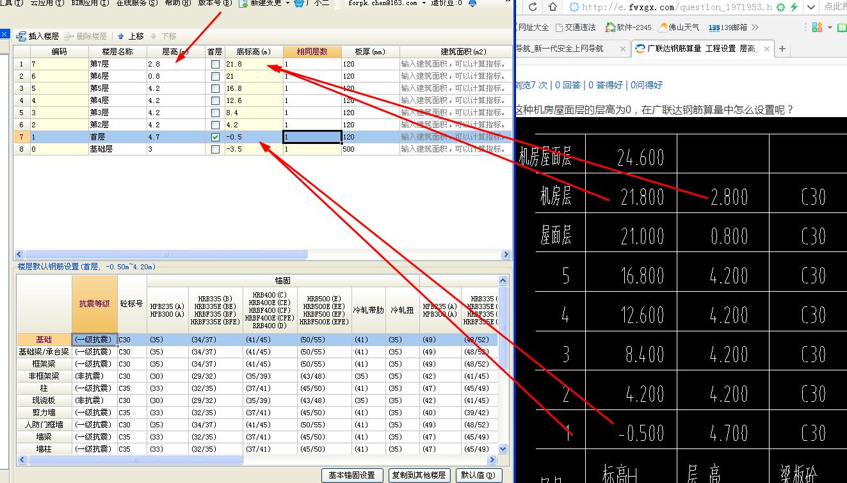Click the rebar table horizontal scrollbar right arrow

492,459
